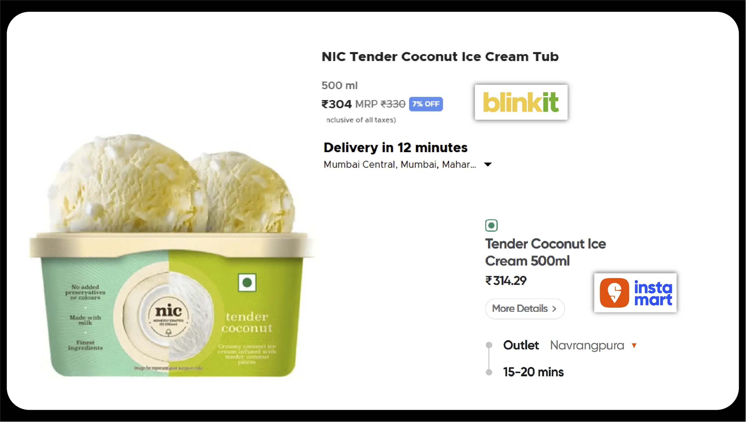The height and width of the screenshot is (422, 746).
Task: Open the Navrangpura outlet dropdown arrow
Action: (634, 345)
